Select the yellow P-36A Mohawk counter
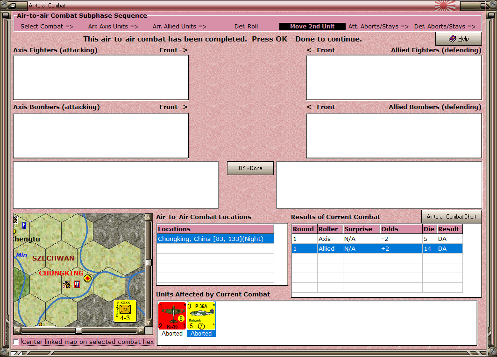Viewport: 497px width, 357px height. [x=201, y=316]
